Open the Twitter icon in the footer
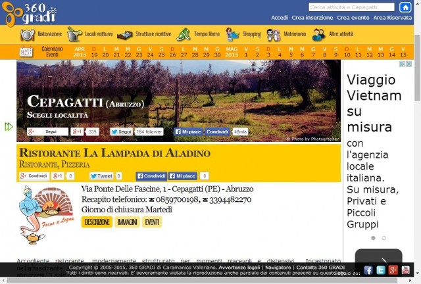Viewport: 421px width, 284px height. (x=380, y=270)
